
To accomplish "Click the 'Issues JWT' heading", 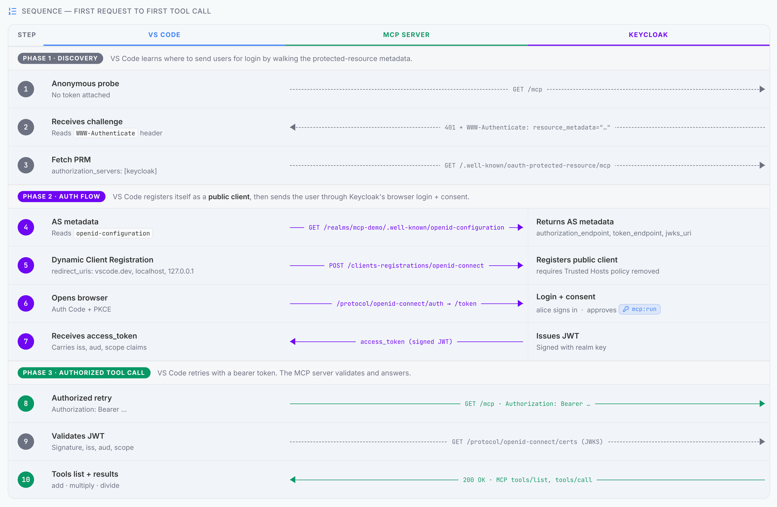I will [x=557, y=336].
